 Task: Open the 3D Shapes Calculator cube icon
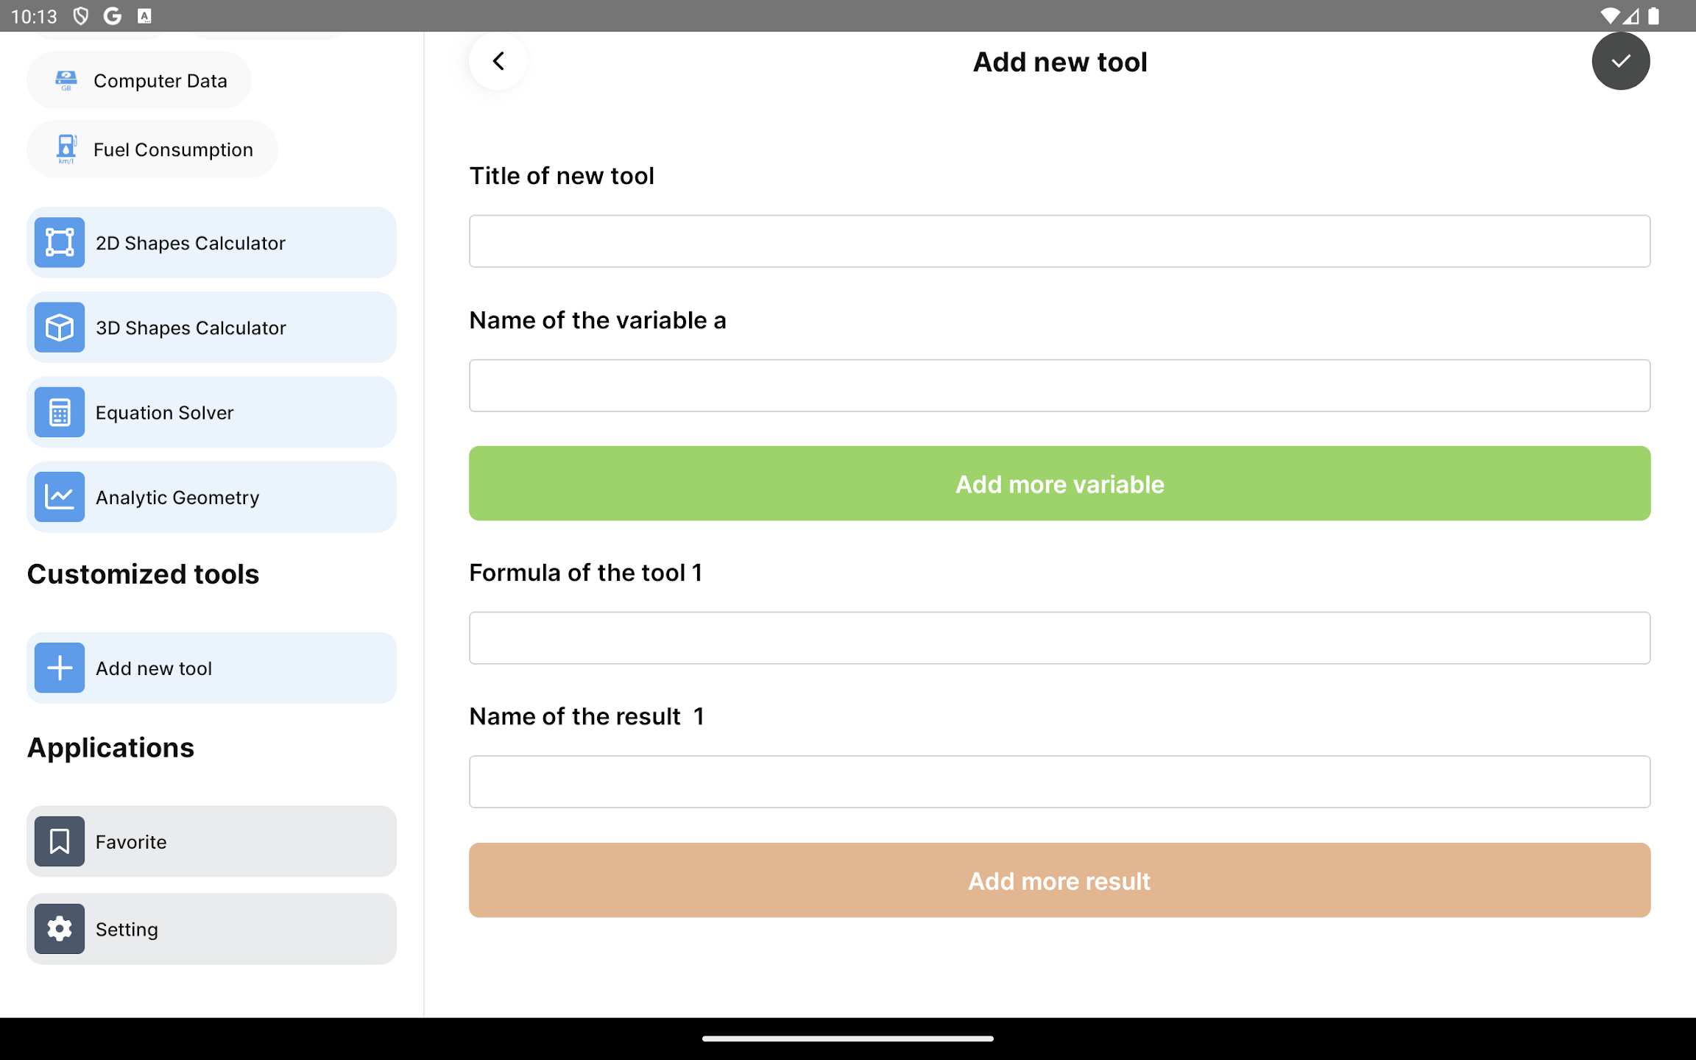click(x=60, y=328)
